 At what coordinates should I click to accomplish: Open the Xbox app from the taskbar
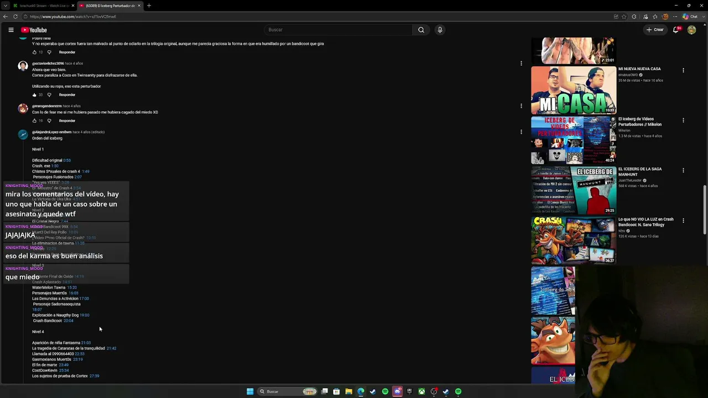(421, 391)
